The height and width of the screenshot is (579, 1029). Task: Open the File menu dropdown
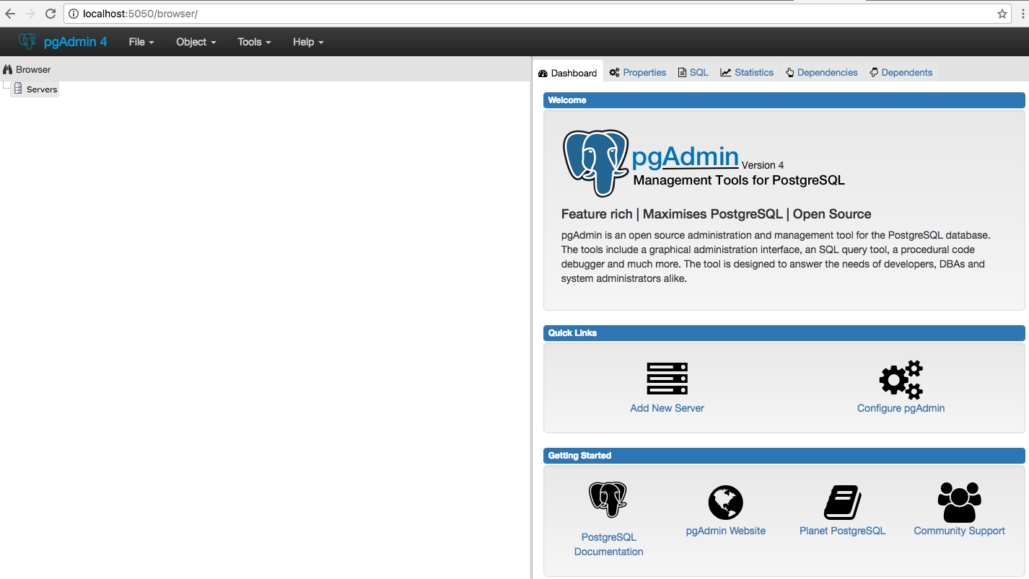pyautogui.click(x=141, y=42)
